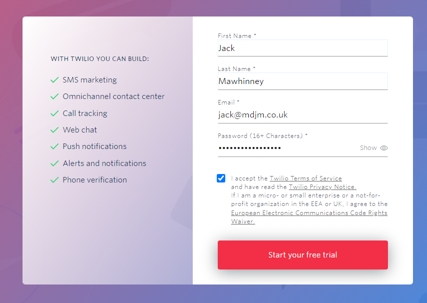Open European Electronic Communications Code Rights link

(x=309, y=212)
